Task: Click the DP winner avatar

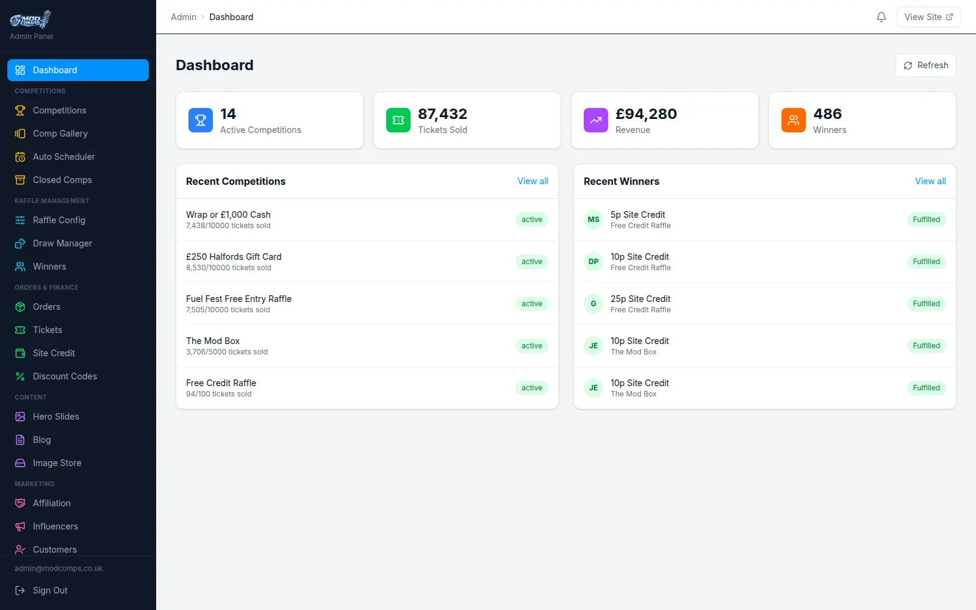Action: pos(594,262)
